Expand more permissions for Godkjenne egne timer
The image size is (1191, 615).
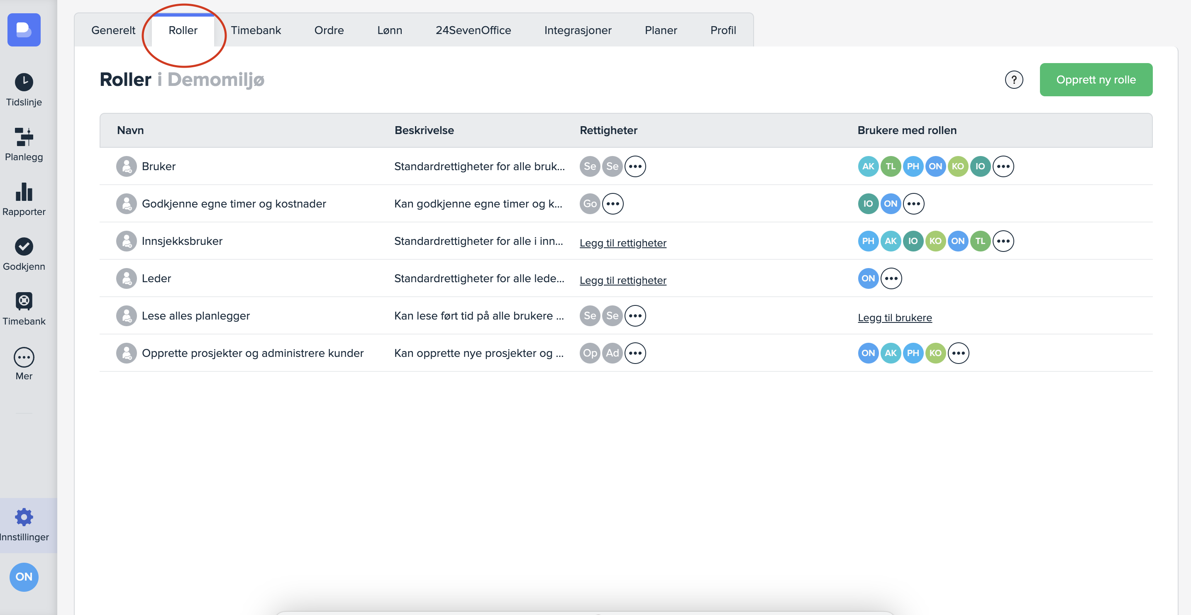[613, 204]
